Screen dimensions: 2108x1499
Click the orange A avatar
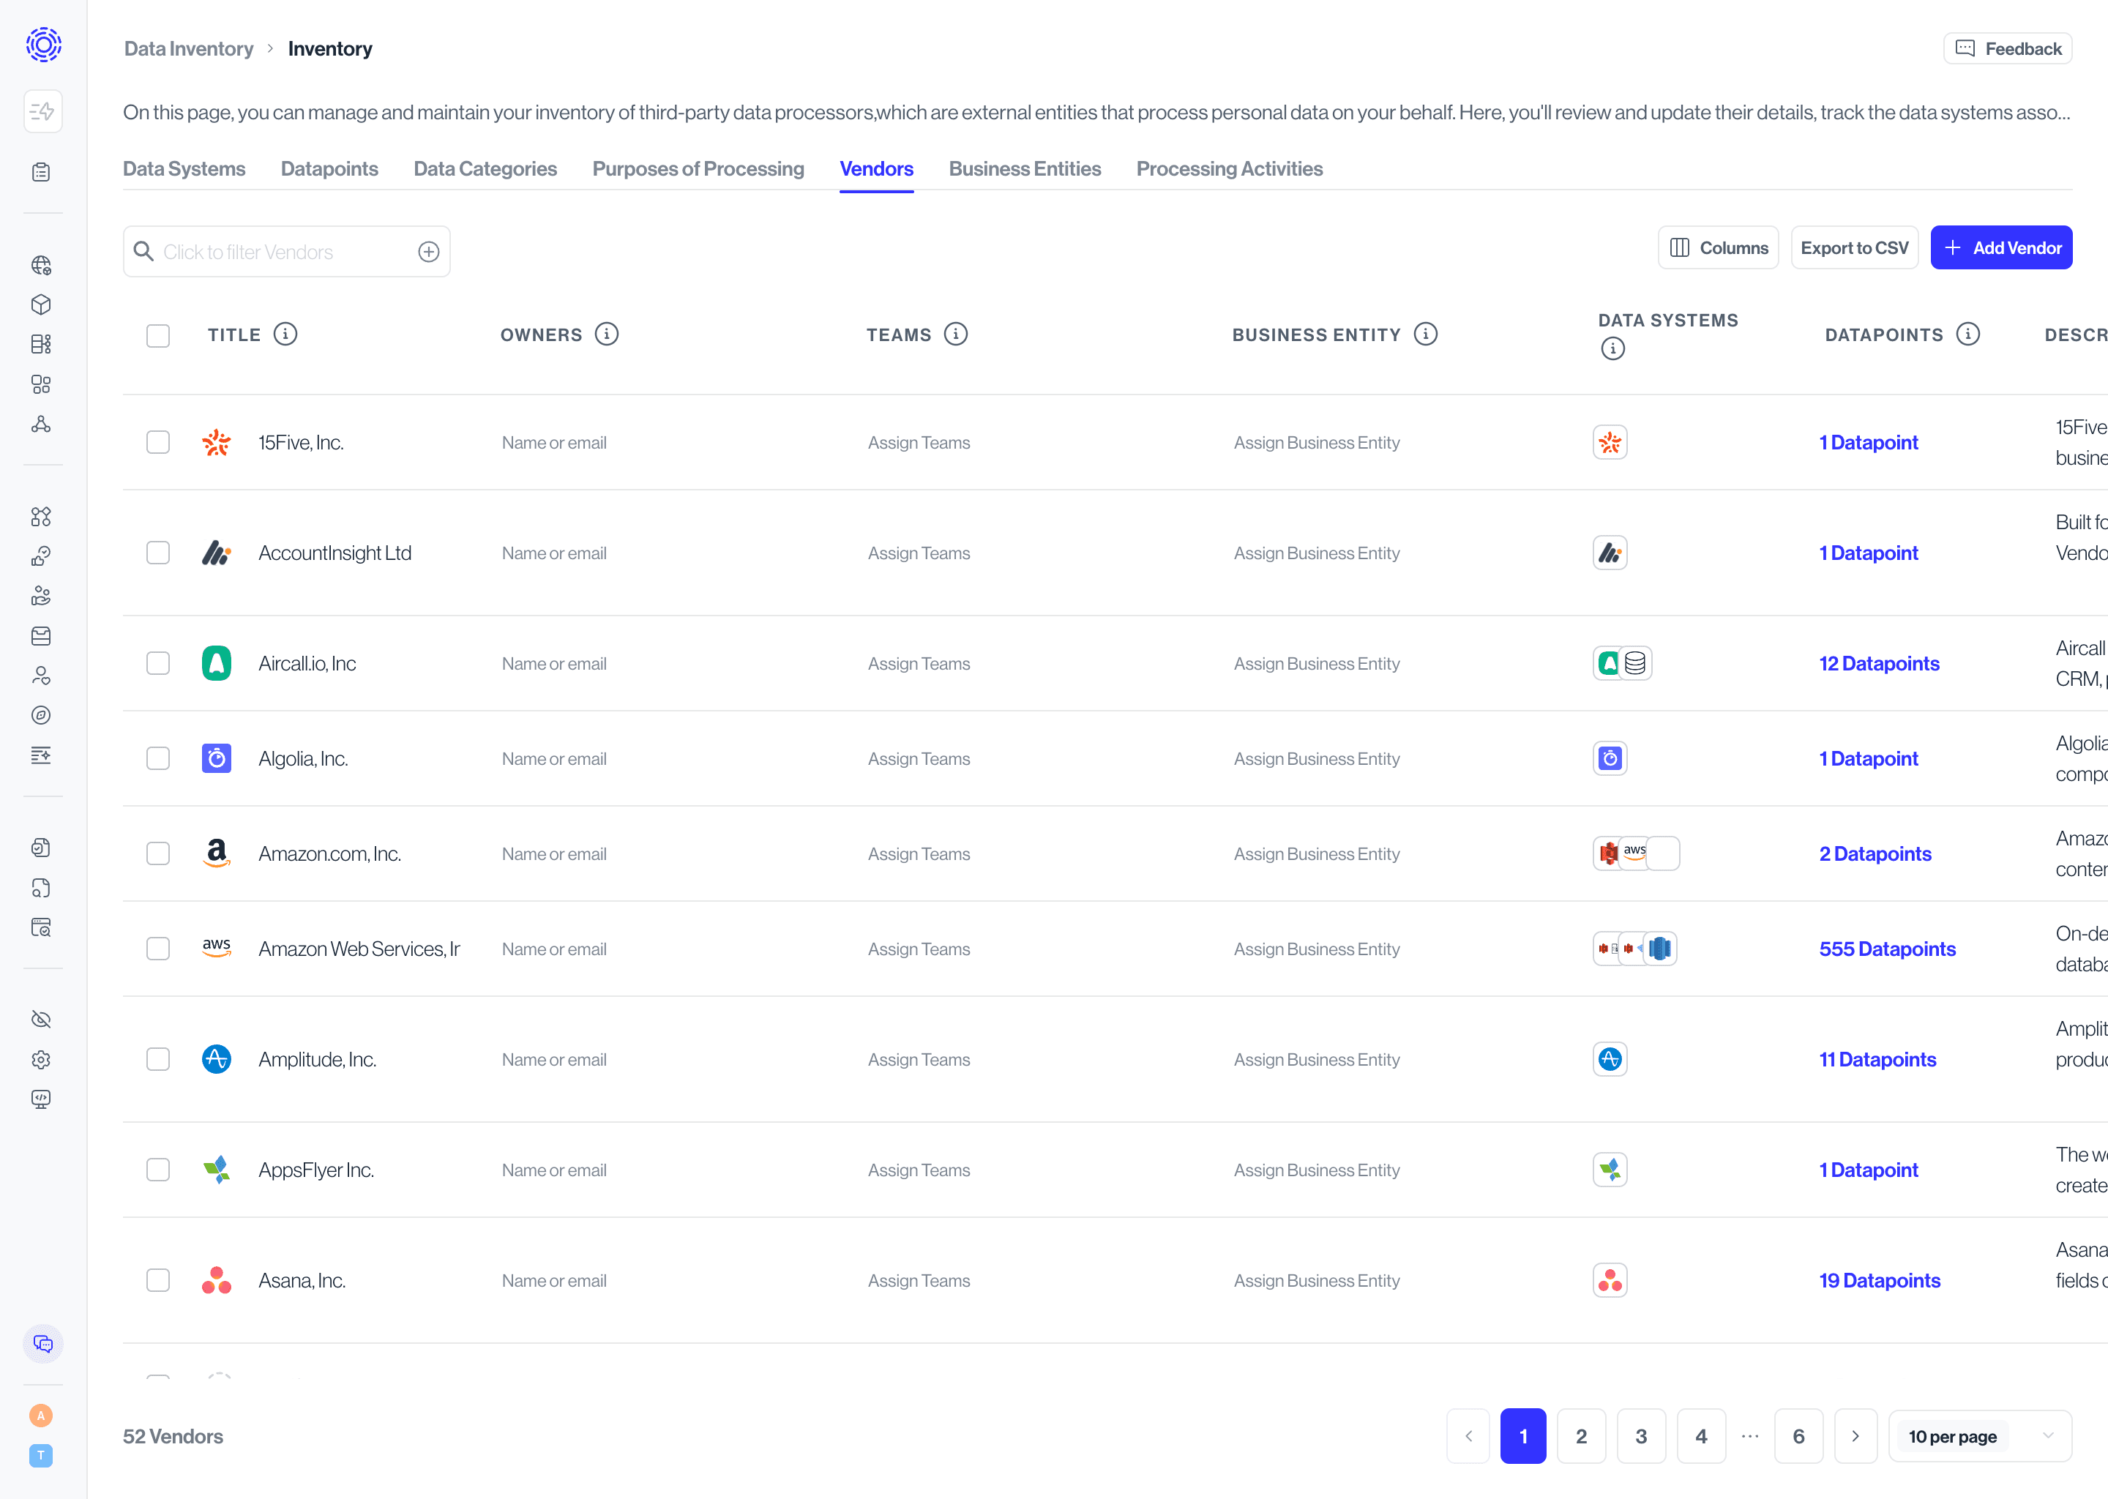click(x=40, y=1416)
